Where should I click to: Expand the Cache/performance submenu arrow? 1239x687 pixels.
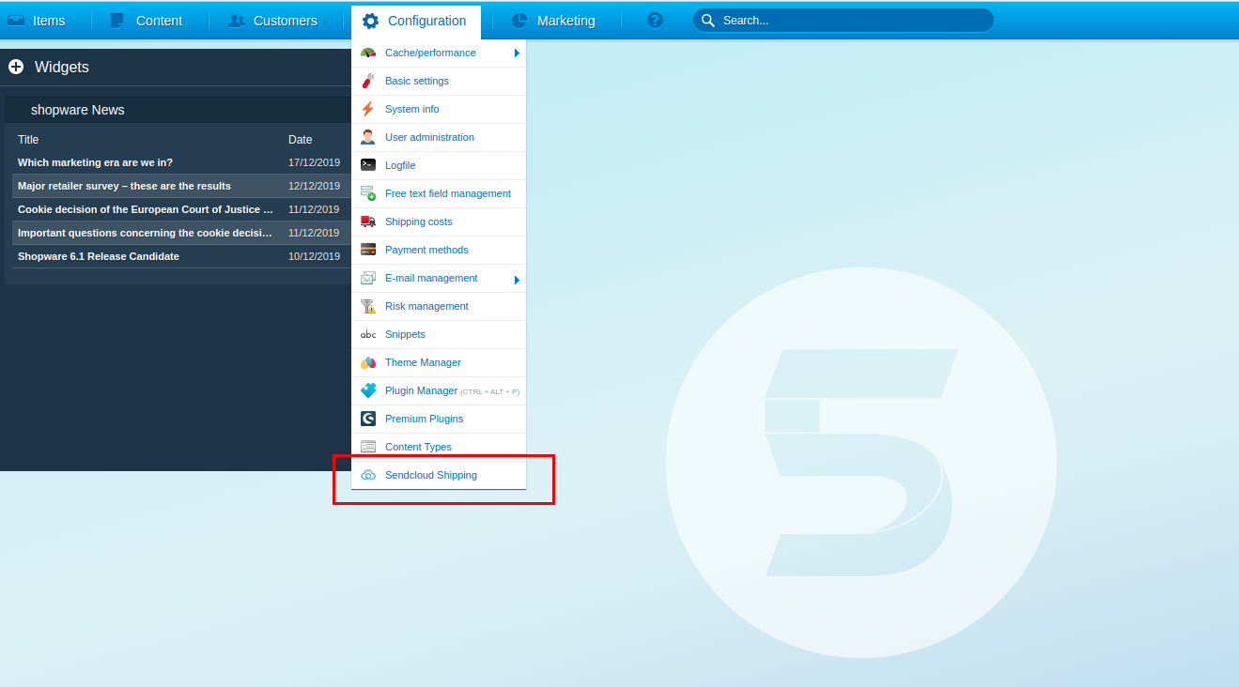point(517,53)
